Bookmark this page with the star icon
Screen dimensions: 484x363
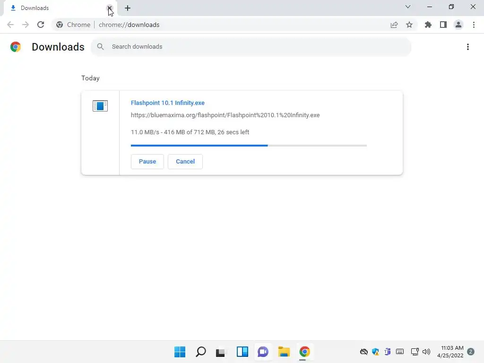[409, 25]
